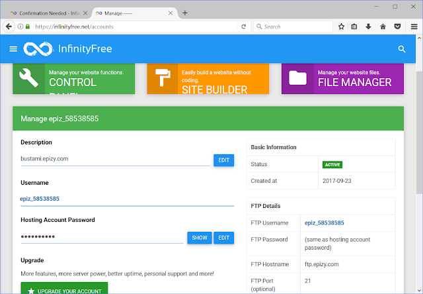Edit the account description
The image size is (423, 294).
click(x=223, y=160)
